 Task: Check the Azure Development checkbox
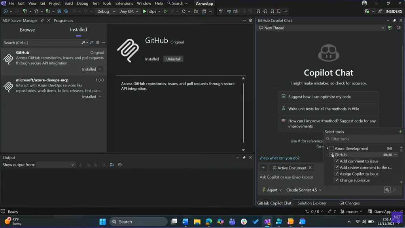click(331, 149)
